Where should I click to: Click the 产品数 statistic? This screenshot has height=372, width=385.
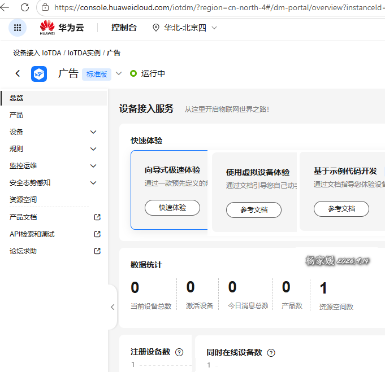[292, 295]
